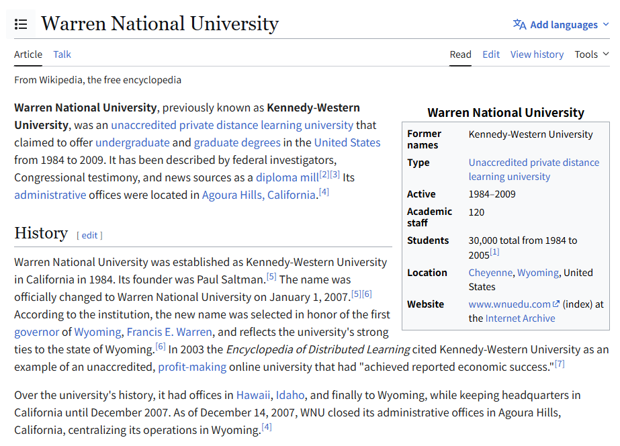Screen dimensions: 620x446
Task: Open the graduate degrees link
Action: click(237, 142)
